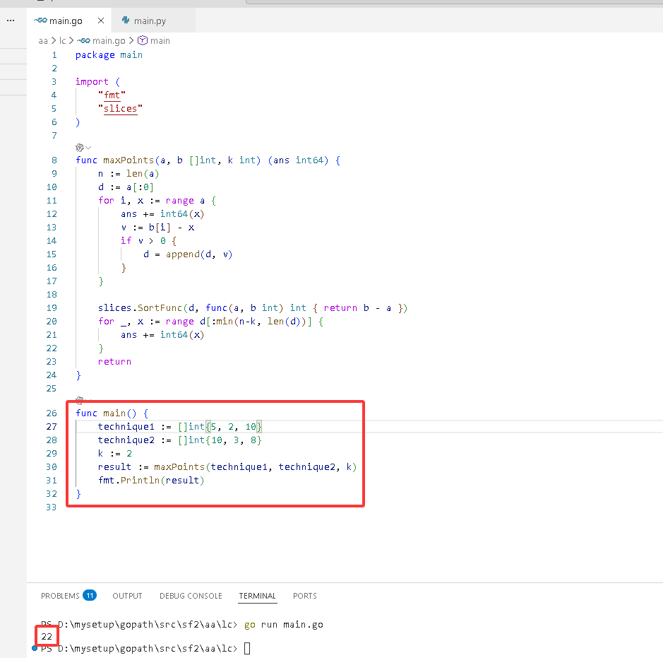Open code lens icon above maxPoints function
The height and width of the screenshot is (658, 663).
coord(80,148)
